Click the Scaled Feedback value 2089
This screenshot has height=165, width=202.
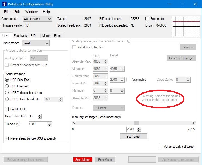pyautogui.click(x=88, y=25)
